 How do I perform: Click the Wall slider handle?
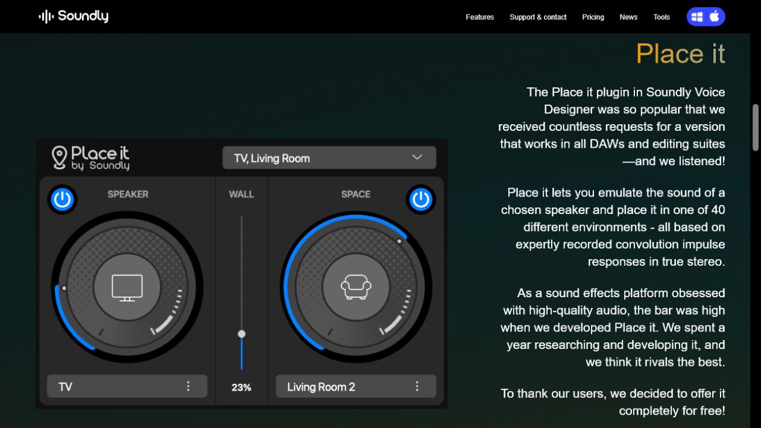[x=242, y=333]
